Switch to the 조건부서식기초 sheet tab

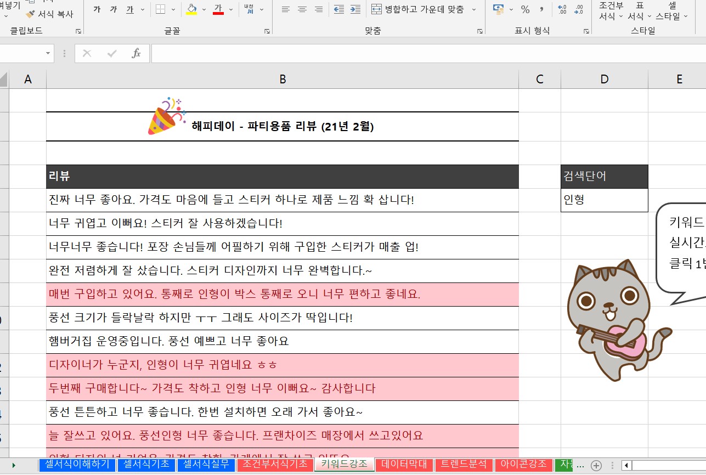tap(275, 464)
